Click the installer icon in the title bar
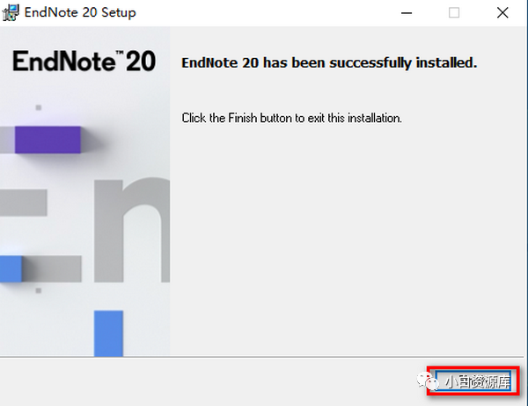The height and width of the screenshot is (406, 528). 11,13
